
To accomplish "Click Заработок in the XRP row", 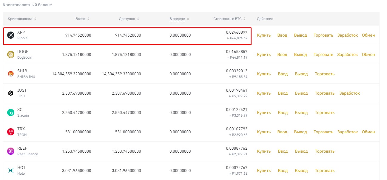I will (348, 35).
